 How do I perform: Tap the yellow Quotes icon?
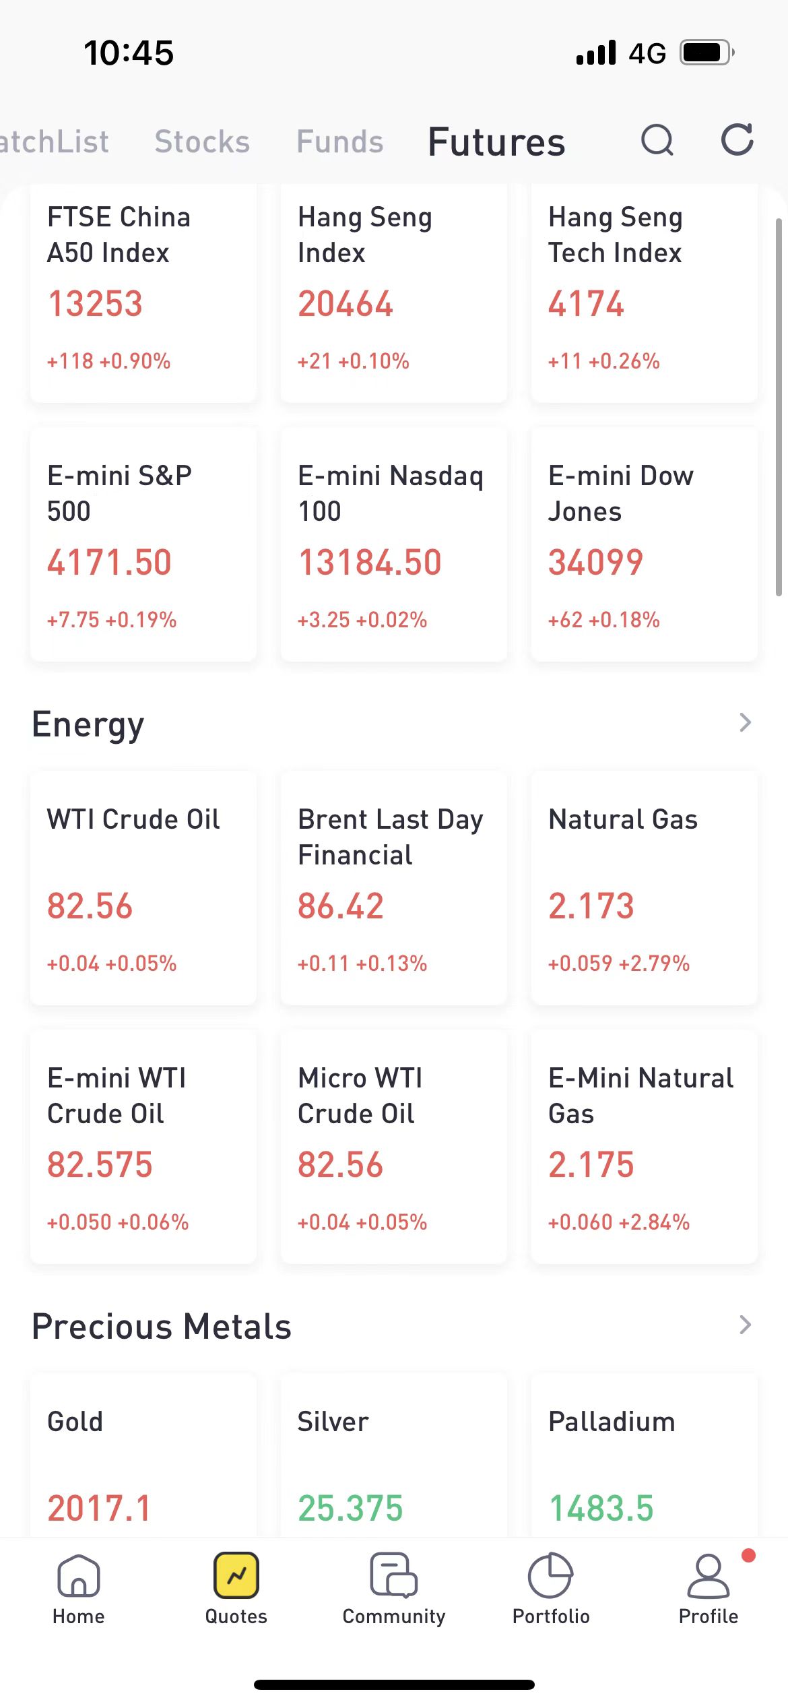click(236, 1575)
